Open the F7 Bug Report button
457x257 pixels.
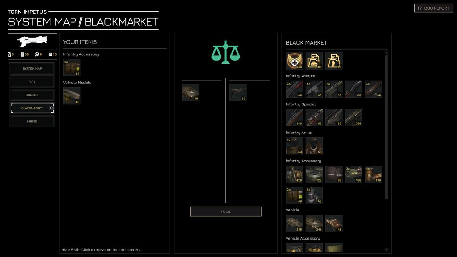(x=434, y=8)
